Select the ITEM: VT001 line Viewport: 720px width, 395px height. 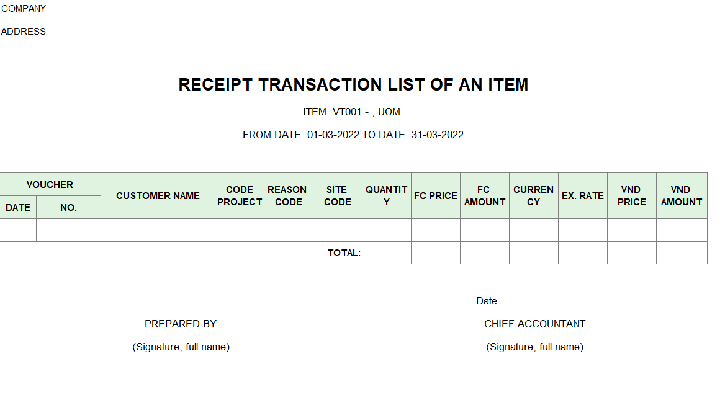point(353,112)
